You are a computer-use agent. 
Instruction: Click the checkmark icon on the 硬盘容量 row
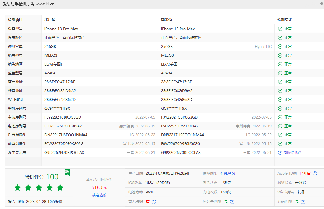pos(280,46)
